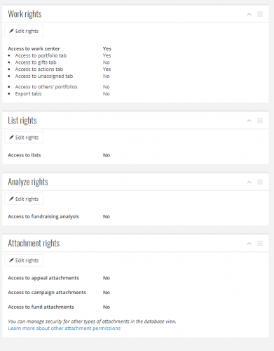The height and width of the screenshot is (351, 274).
Task: Click the Attachment rights heading
Action: pyautogui.click(x=34, y=244)
